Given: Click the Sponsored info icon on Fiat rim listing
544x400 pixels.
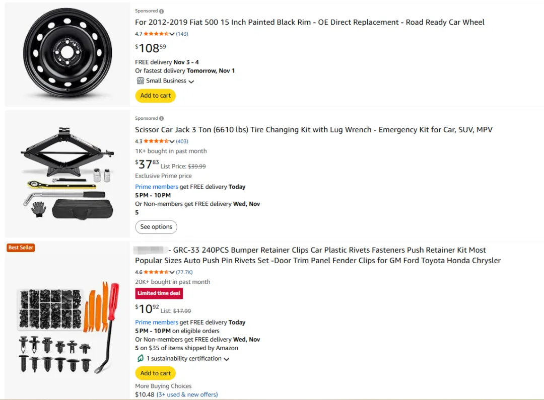Looking at the screenshot, I should click(x=161, y=11).
